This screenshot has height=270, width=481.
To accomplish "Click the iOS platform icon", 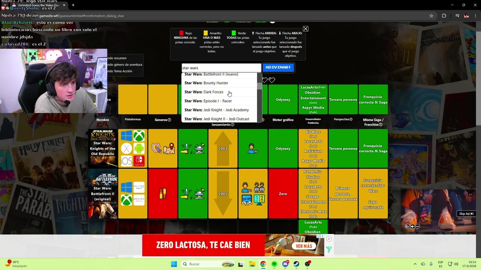I will click(x=127, y=161).
